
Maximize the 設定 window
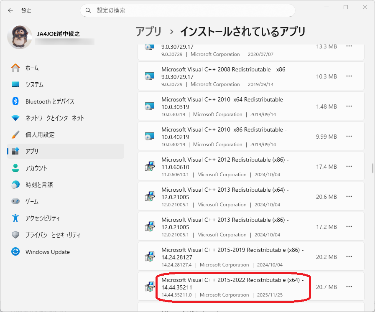click(x=346, y=7)
